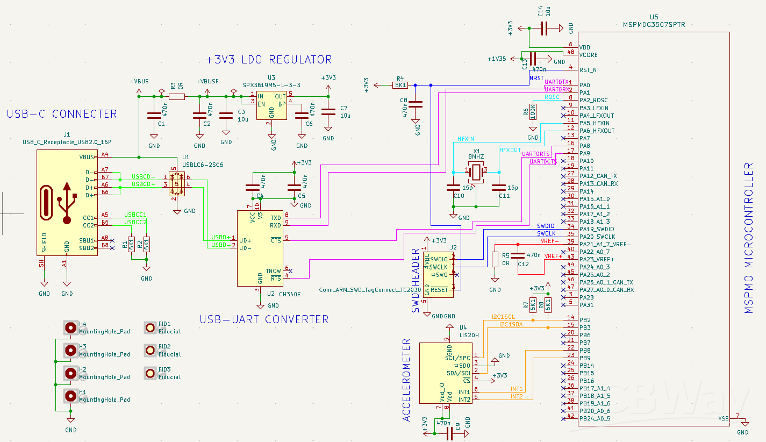
Task: Click the USB-UART CONVERTER heading
Action: (x=264, y=319)
